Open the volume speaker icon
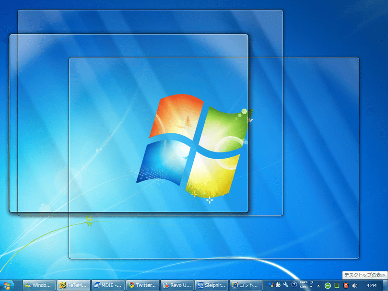Viewport: 388px width, 291px height. pos(355,286)
